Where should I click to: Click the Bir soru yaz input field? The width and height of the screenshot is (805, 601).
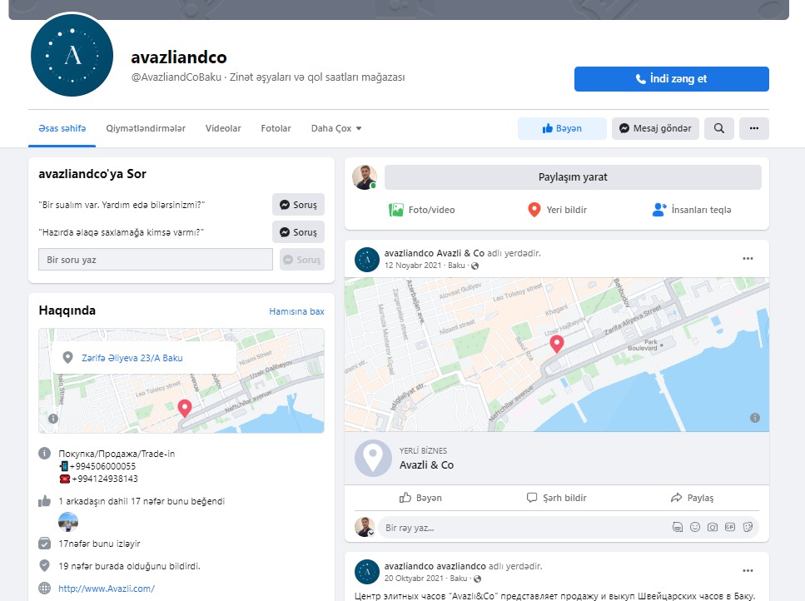pos(156,260)
